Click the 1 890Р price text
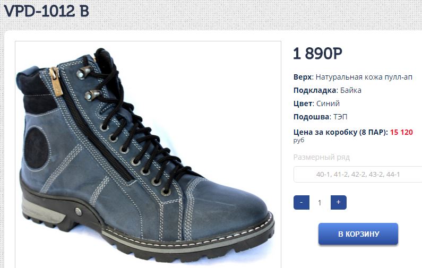This screenshot has width=422, height=268. (317, 54)
